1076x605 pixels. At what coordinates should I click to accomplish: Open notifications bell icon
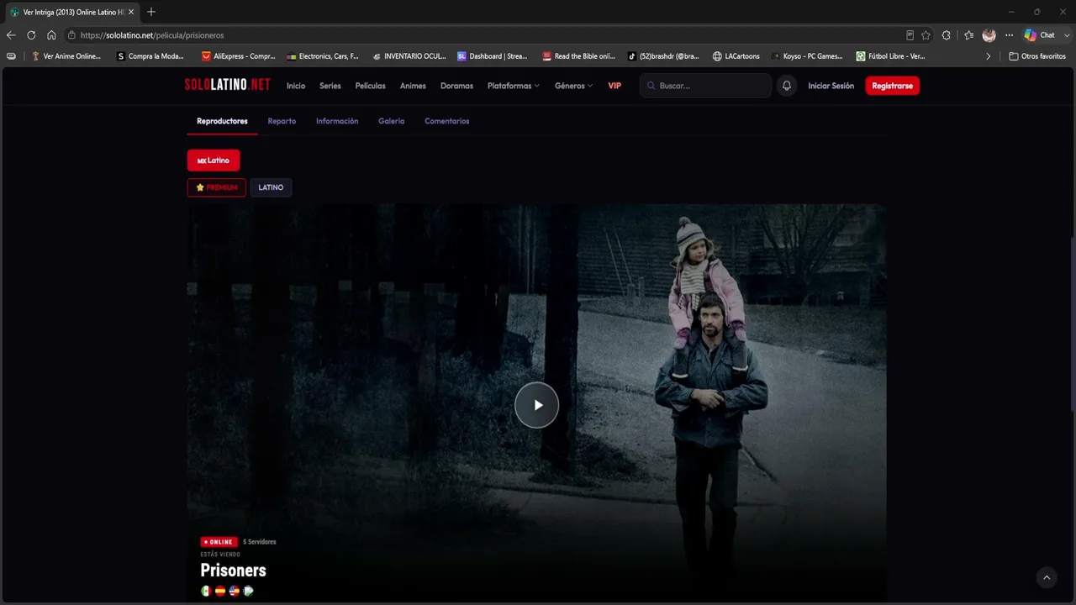787,86
